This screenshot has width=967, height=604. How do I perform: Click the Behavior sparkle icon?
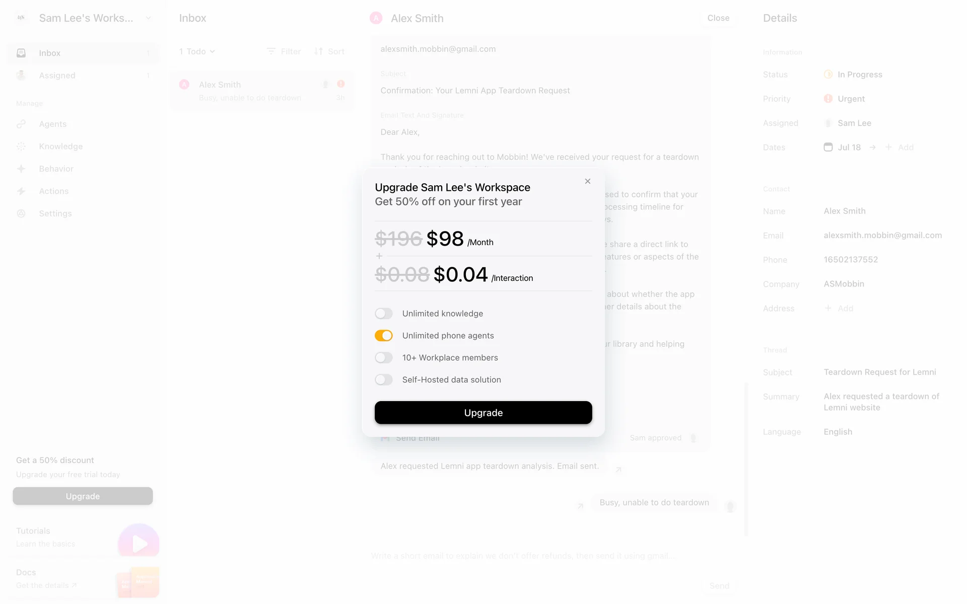(21, 169)
